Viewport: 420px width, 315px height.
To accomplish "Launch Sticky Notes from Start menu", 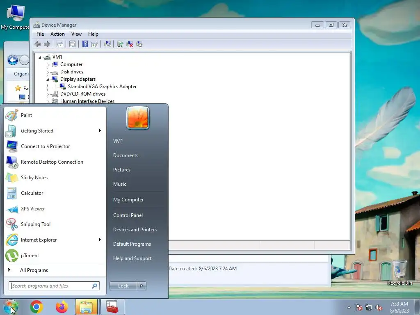I will pyautogui.click(x=55, y=178).
